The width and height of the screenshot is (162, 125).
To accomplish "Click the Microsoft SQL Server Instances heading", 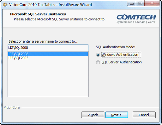I will click(x=38, y=14).
